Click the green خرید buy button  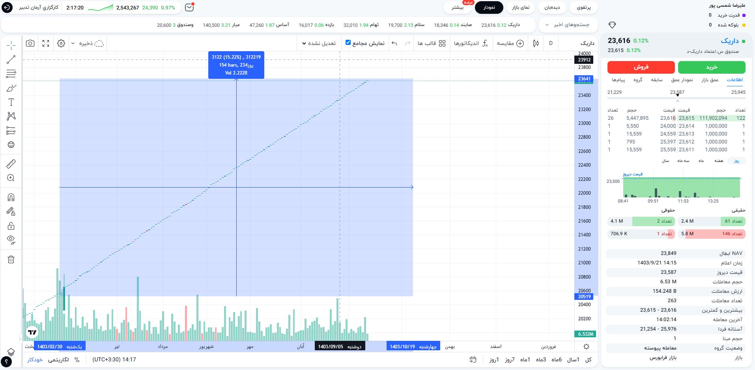click(x=712, y=67)
